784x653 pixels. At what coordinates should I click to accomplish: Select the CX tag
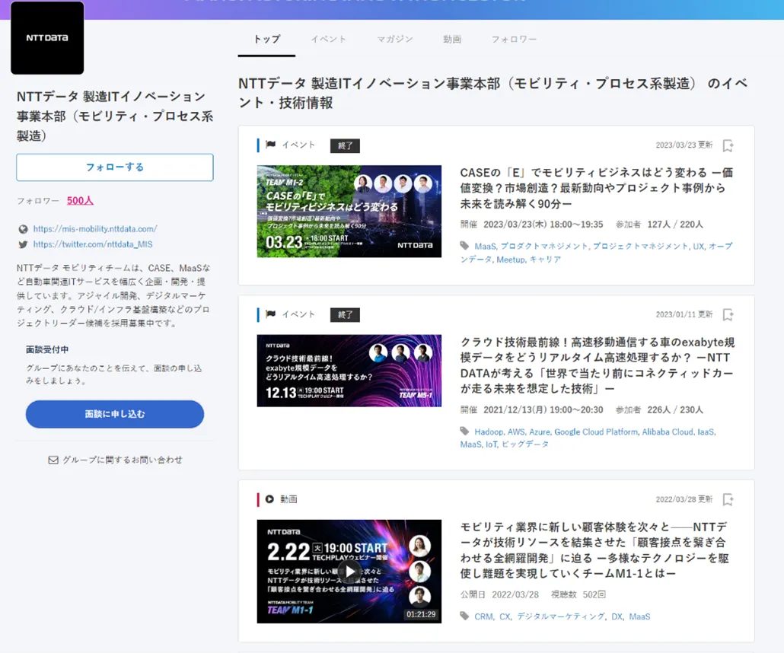505,616
